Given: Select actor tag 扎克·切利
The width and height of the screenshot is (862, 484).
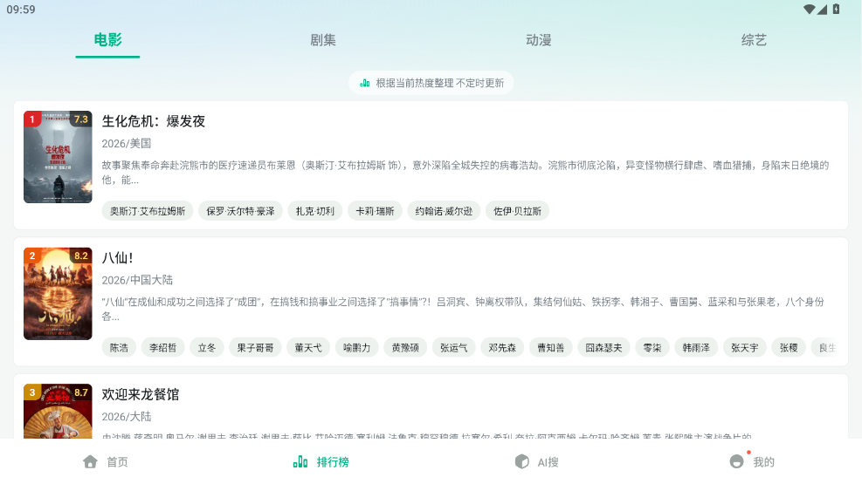Looking at the screenshot, I should tap(315, 211).
